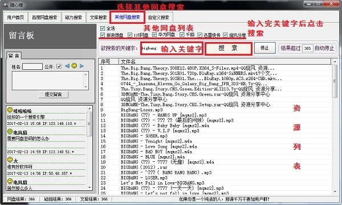Select row 3 The.Big.Bang.Theory.S03E01 1080p file
Screen dimensions: 342x205
click(x=215, y=78)
